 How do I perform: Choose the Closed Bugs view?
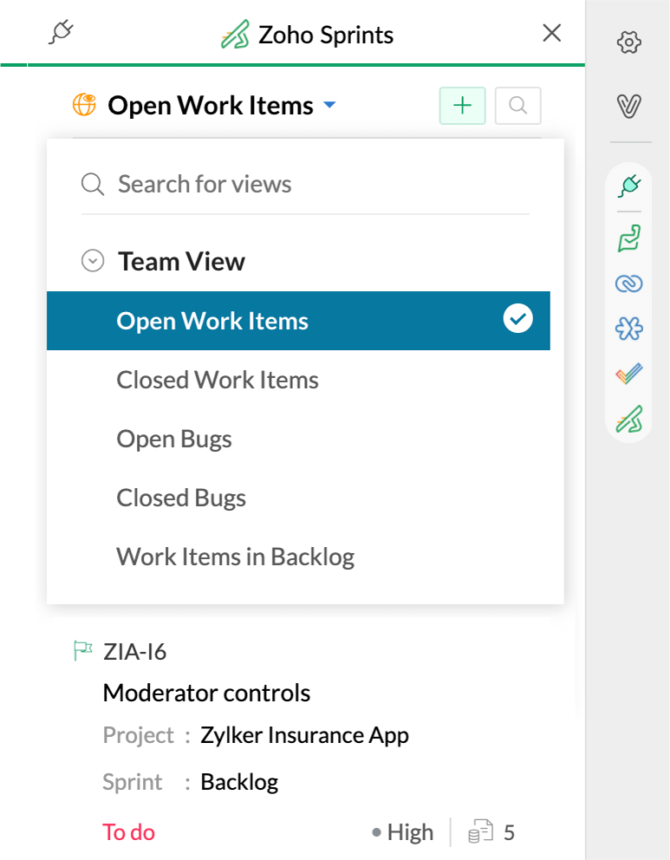coord(181,498)
